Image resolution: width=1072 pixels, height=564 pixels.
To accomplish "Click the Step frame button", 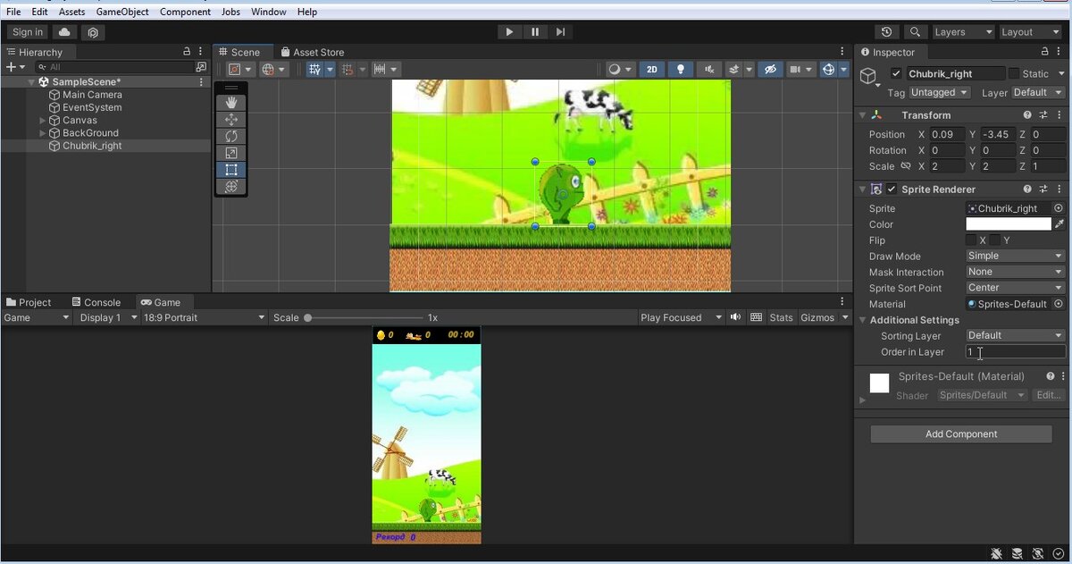I will (560, 32).
